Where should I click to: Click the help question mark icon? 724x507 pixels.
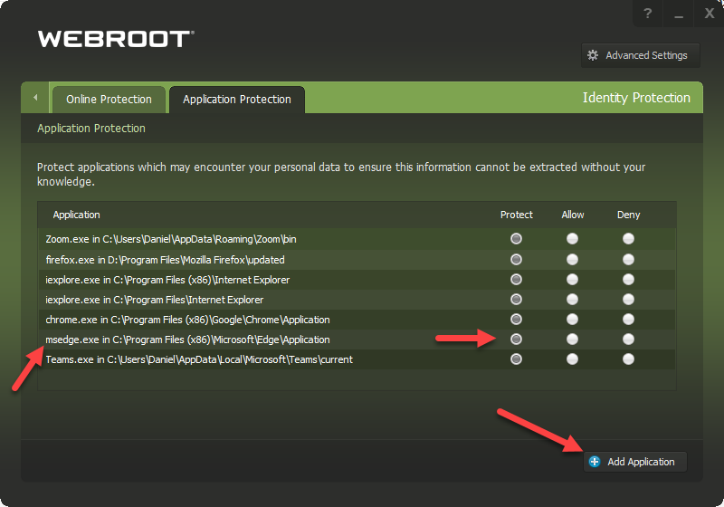[647, 13]
